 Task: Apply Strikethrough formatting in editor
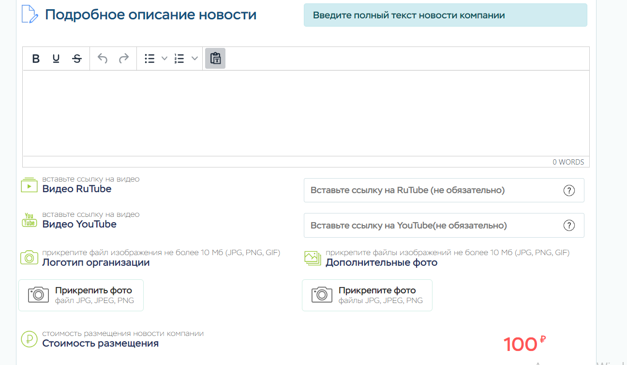tap(77, 59)
